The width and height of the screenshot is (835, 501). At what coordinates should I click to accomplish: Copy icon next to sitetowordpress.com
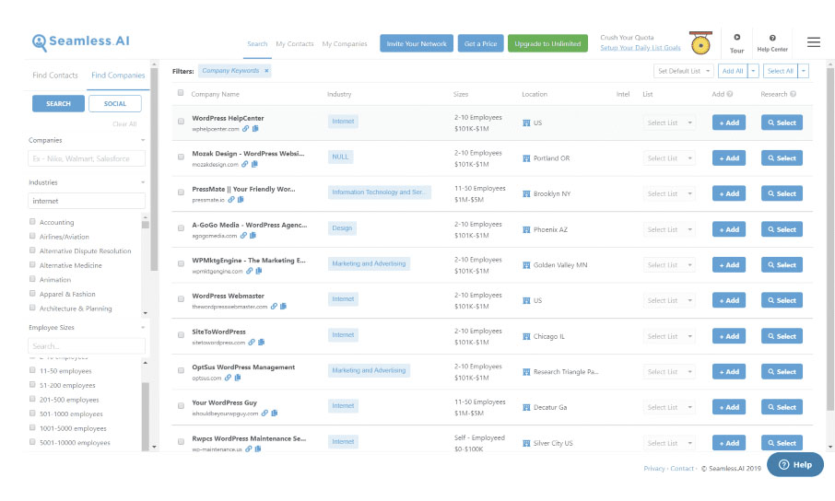(x=262, y=343)
